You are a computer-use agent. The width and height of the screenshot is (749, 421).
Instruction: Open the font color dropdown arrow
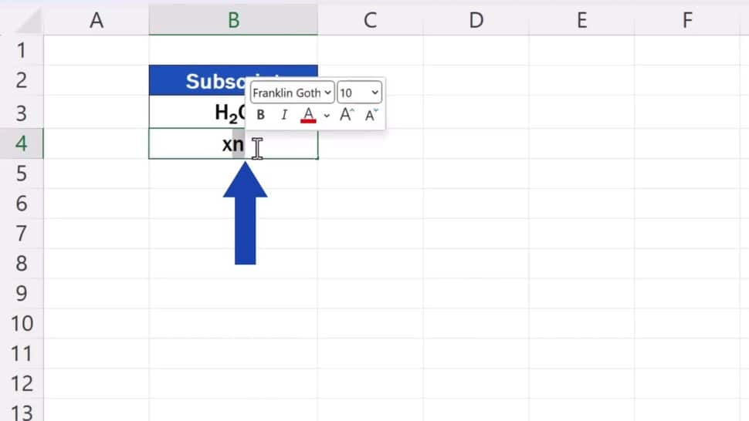pyautogui.click(x=327, y=115)
